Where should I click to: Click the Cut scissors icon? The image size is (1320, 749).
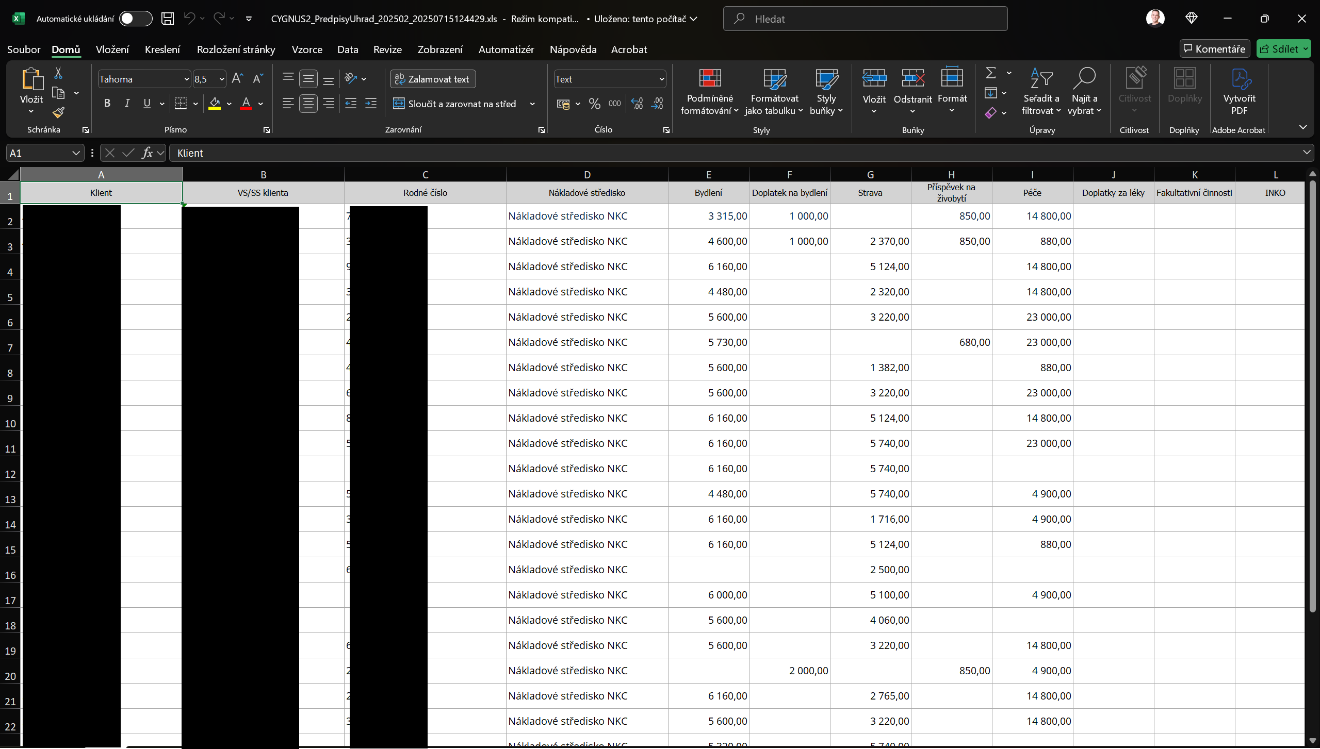point(58,73)
